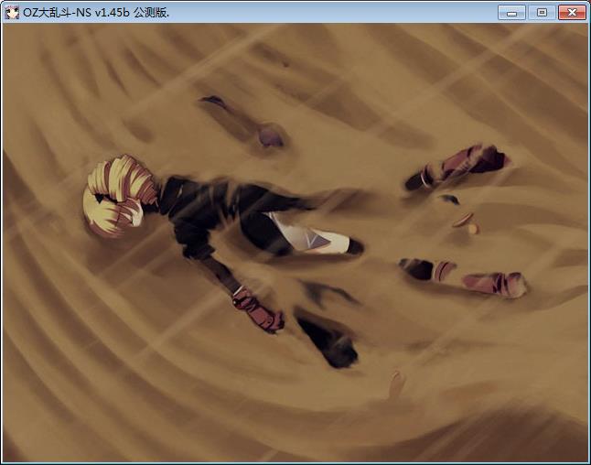Minimize the OZ大乱斗-NS window
591x465 pixels.
pyautogui.click(x=511, y=13)
